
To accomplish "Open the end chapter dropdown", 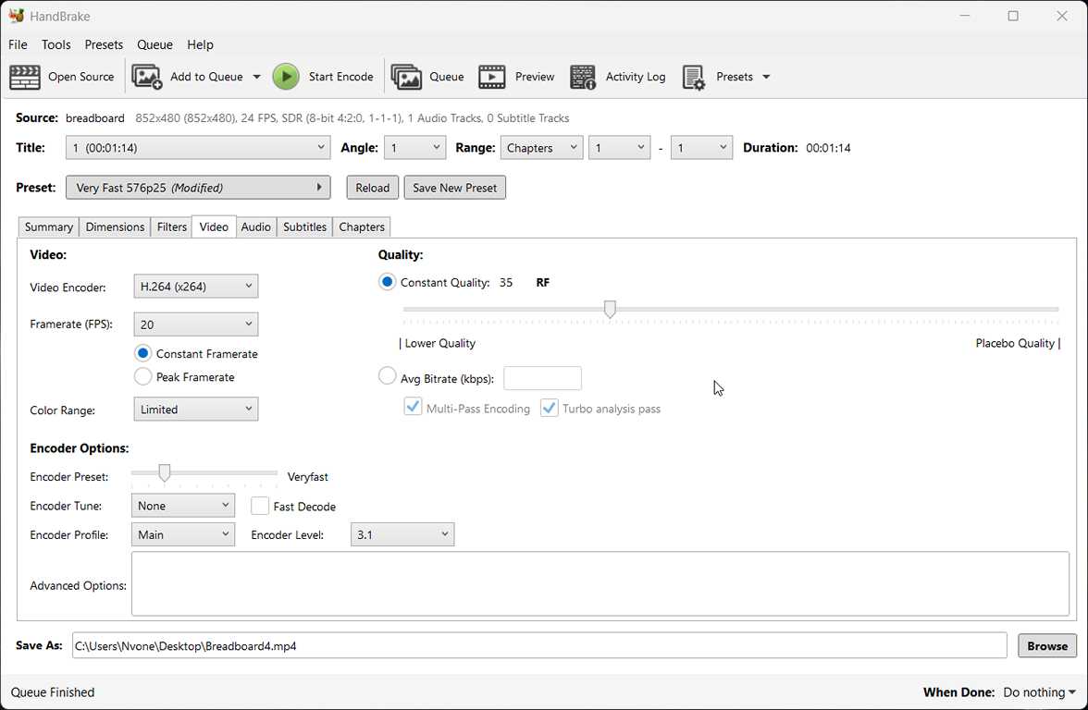I will [x=701, y=148].
